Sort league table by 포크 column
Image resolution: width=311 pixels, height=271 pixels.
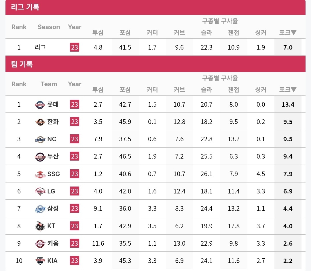pos(288,33)
